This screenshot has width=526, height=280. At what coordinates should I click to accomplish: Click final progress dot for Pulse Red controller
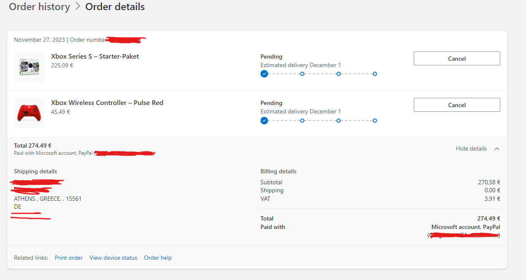375,121
